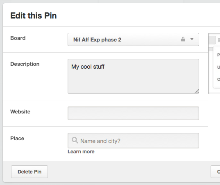Image resolution: width=220 pixels, height=185 pixels.
Task: Expand the Board dropdown arrow
Action: point(192,39)
